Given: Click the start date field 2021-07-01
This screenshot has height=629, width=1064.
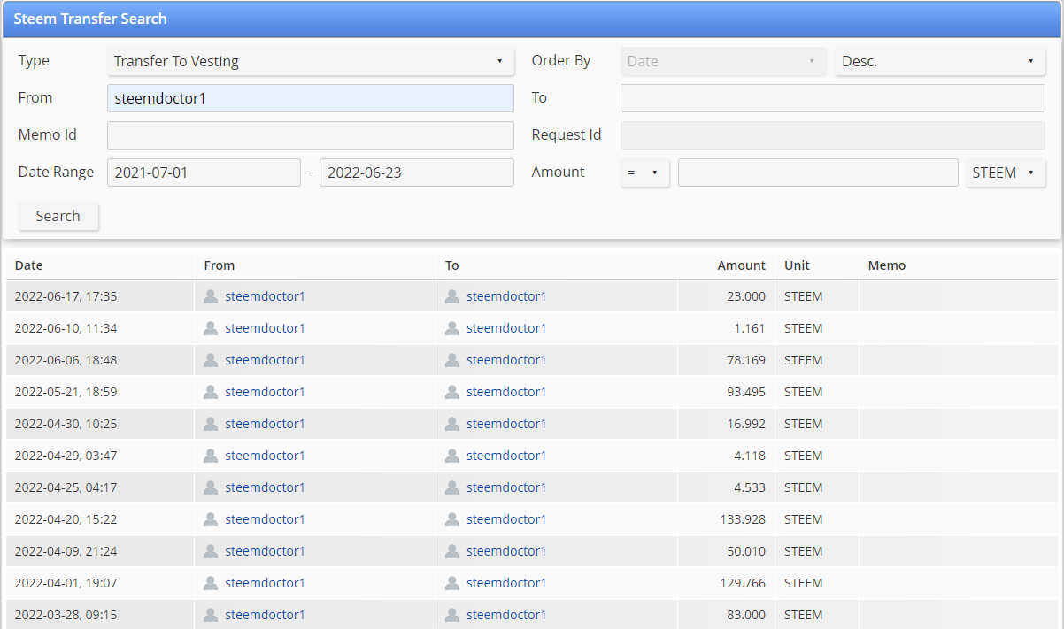Looking at the screenshot, I should [204, 173].
